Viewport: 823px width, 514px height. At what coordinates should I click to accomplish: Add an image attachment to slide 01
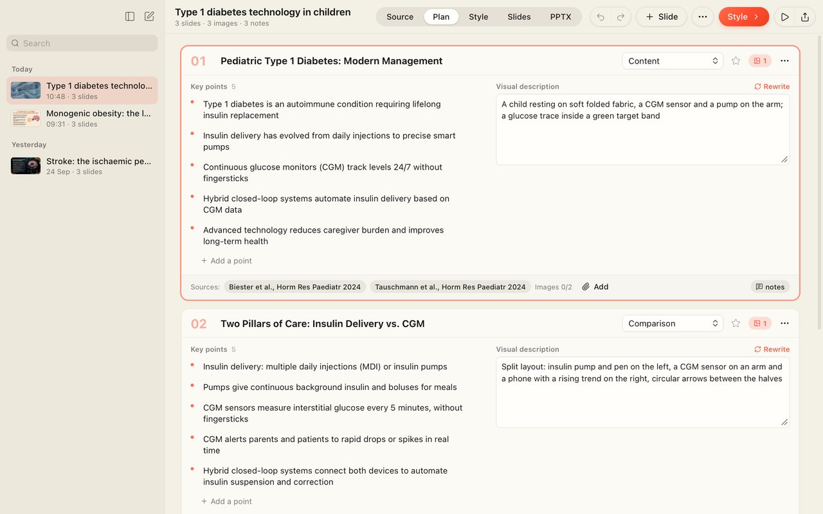click(595, 287)
